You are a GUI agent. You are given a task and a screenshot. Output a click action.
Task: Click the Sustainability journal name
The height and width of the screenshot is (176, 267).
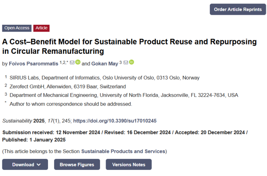(x=17, y=121)
